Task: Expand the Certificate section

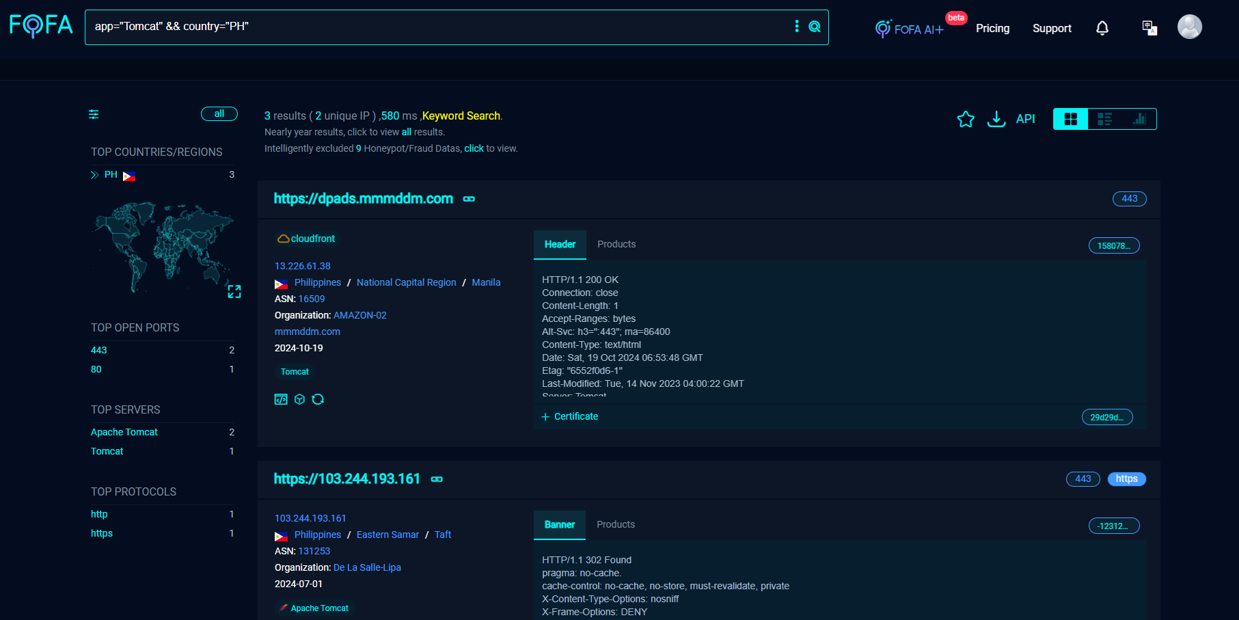Action: coord(570,416)
